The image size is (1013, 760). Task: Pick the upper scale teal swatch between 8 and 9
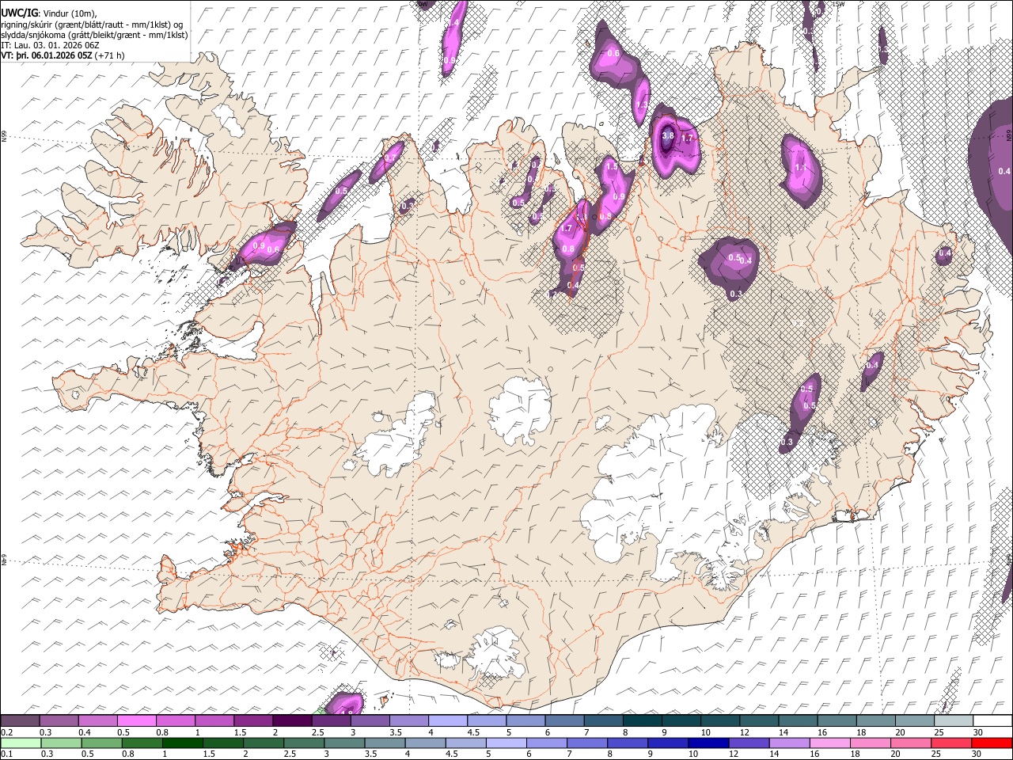641,721
